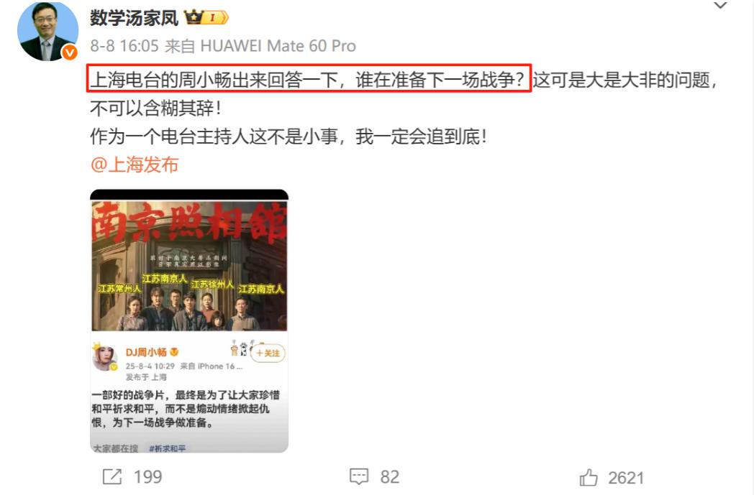Viewport: 754px width, 495px height.
Task: Click the #祈求和平 hashtag
Action: point(167,448)
